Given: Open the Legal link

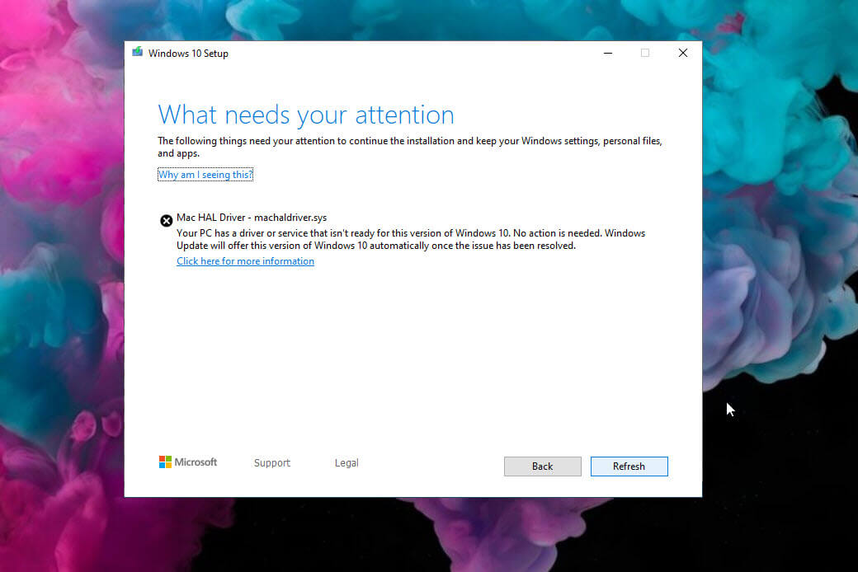Looking at the screenshot, I should [346, 463].
